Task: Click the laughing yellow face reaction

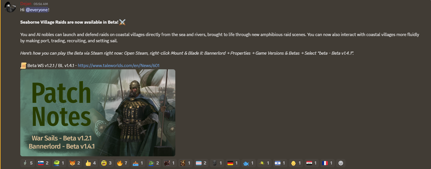Action: 106,163
